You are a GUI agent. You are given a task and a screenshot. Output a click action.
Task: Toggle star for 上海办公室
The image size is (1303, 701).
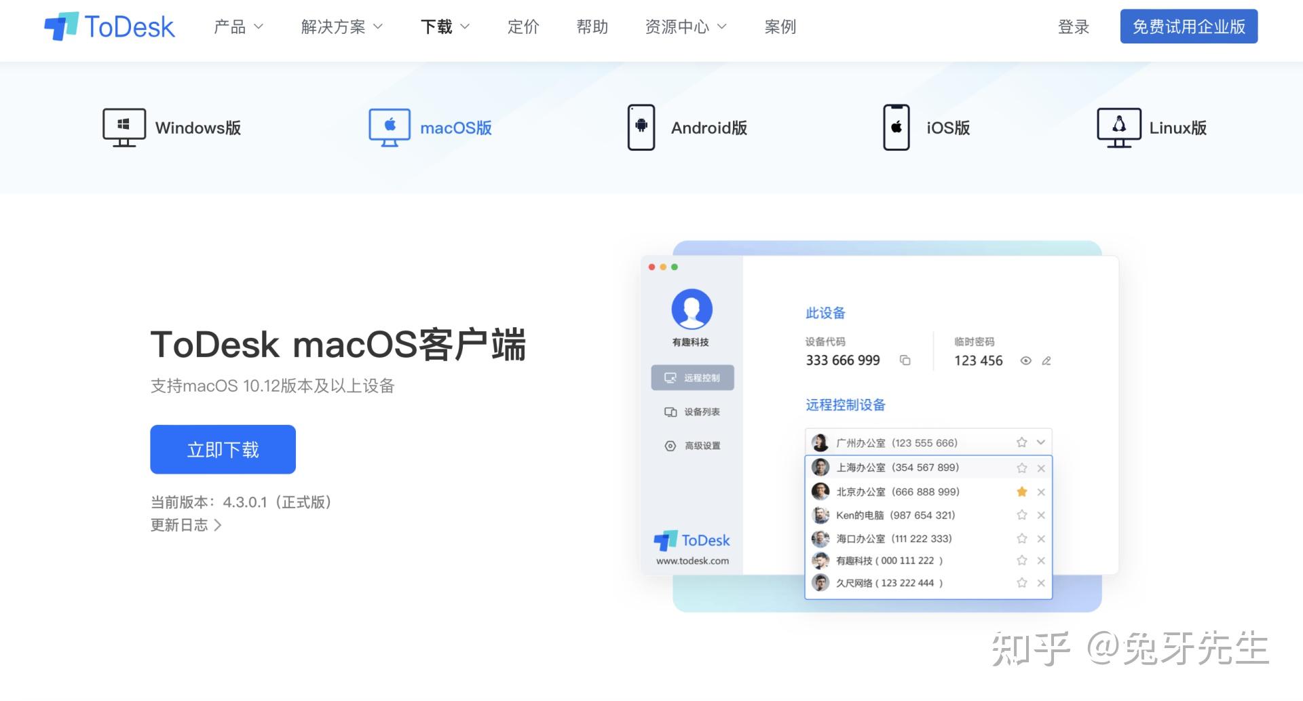click(1022, 468)
